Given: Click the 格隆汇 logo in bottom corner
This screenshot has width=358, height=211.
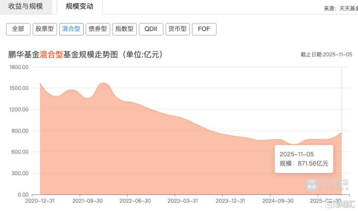Looking at the screenshot, I should click(344, 203).
